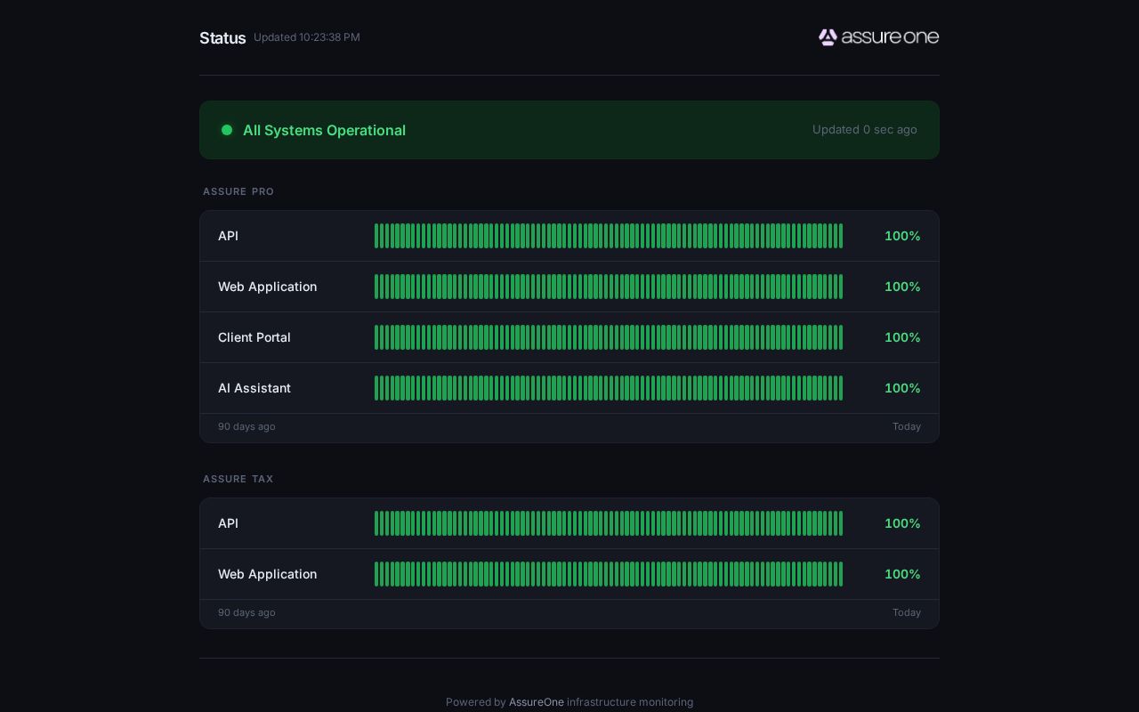Click the Updated 10:23:38 PM timestamp
This screenshot has width=1139, height=712.
(307, 37)
